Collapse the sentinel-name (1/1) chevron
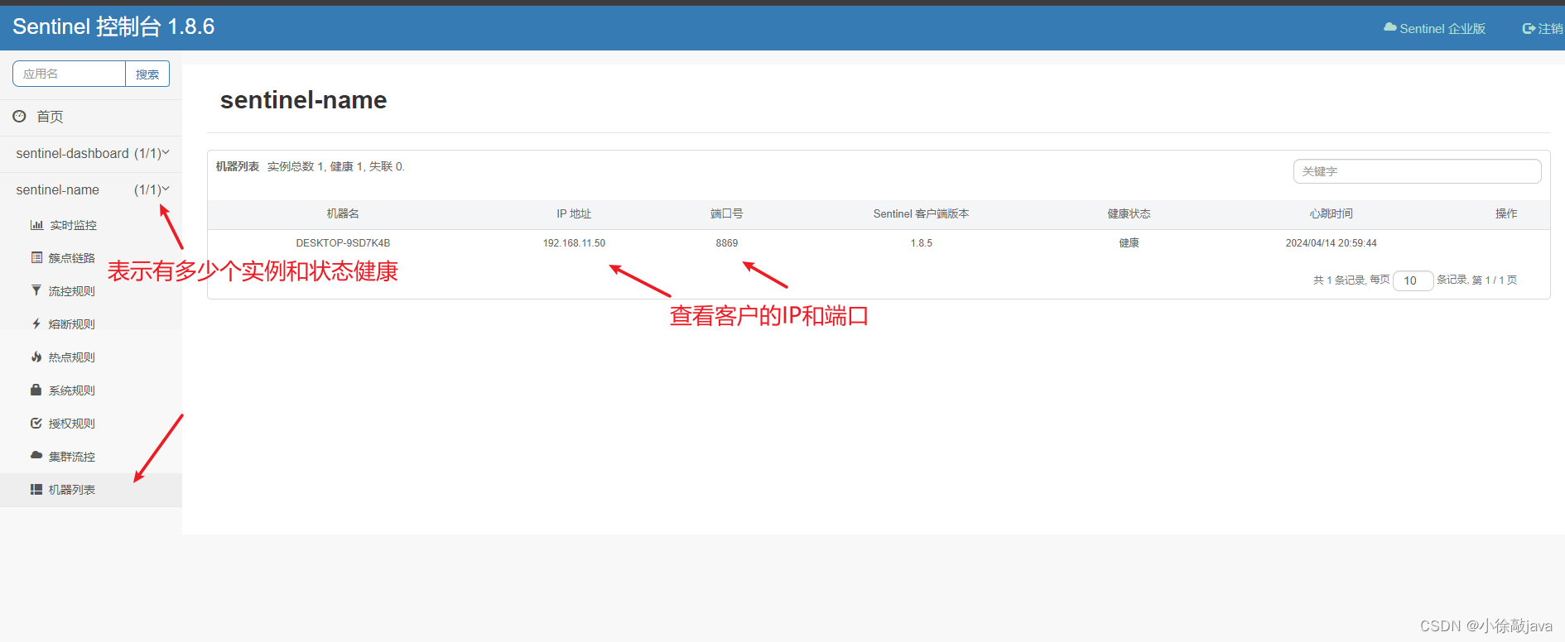 pos(166,189)
